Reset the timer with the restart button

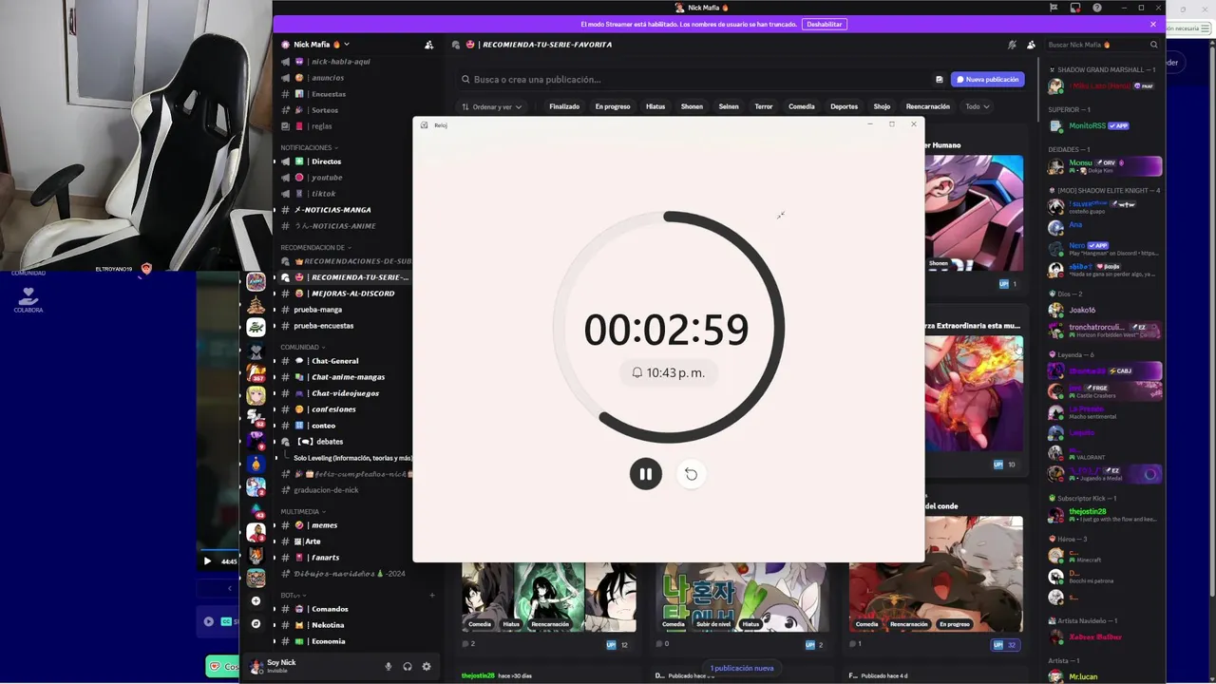pos(691,474)
